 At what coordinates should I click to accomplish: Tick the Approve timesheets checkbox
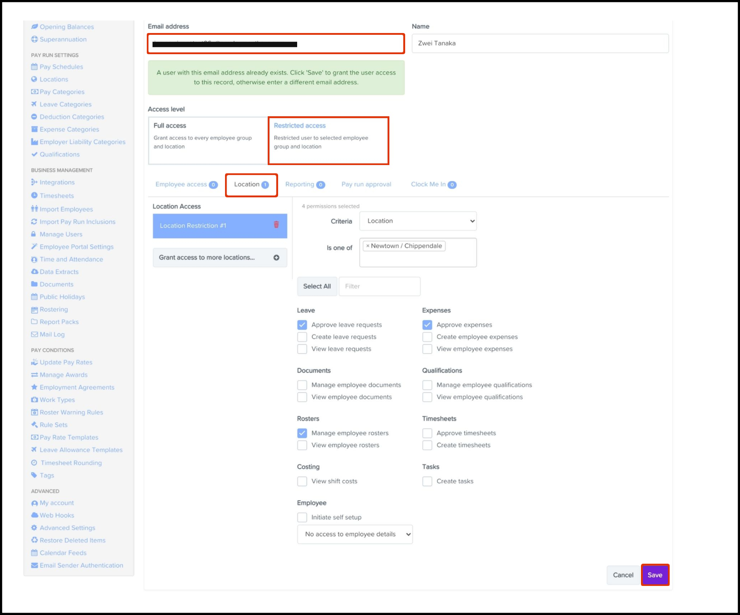point(427,433)
